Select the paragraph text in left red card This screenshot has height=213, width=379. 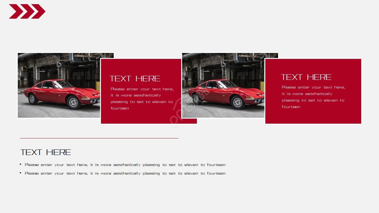(142, 99)
